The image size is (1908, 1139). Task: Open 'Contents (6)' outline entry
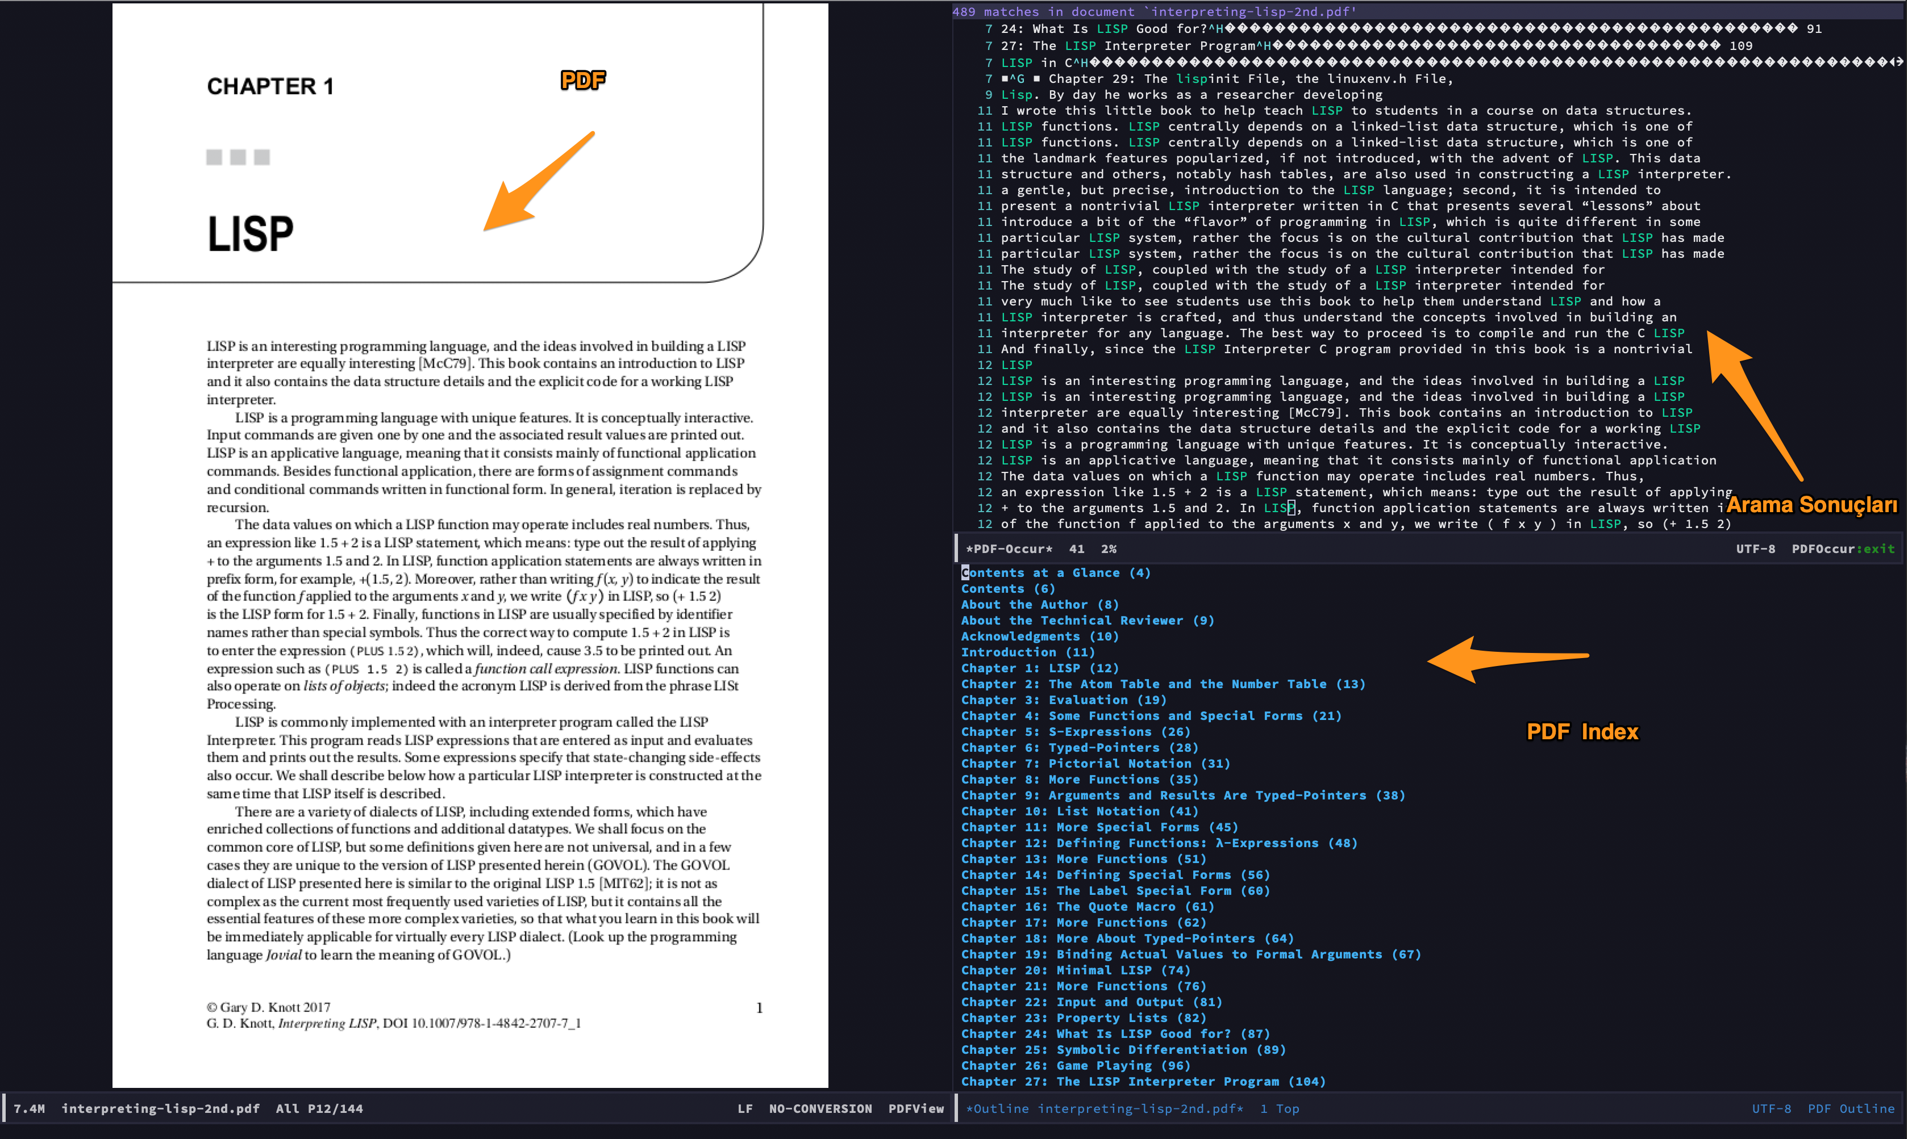(1008, 589)
